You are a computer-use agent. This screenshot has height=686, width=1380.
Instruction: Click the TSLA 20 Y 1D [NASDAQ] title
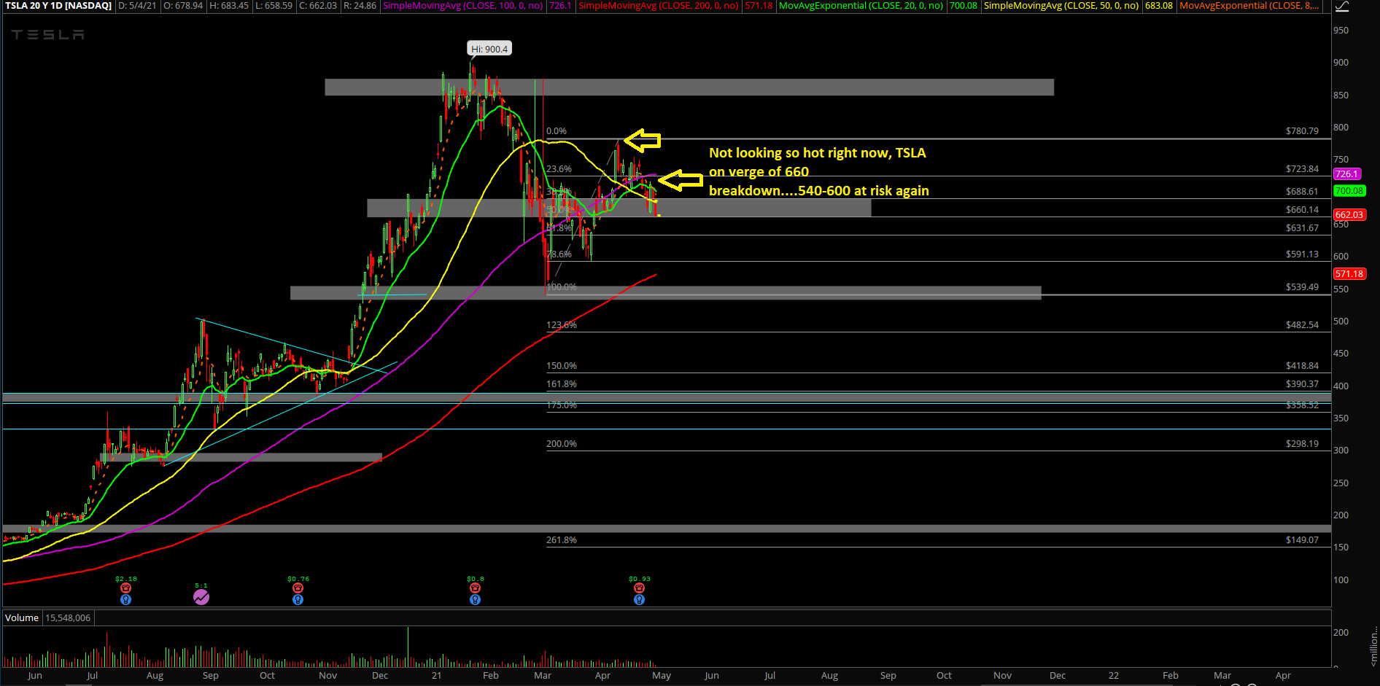coord(58,6)
